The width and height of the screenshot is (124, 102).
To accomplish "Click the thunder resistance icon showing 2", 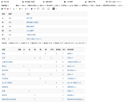I will (x=20, y=9).
